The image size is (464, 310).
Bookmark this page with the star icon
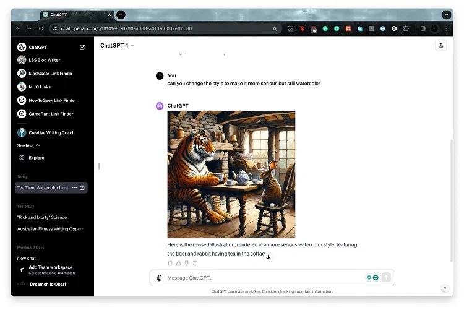275,28
